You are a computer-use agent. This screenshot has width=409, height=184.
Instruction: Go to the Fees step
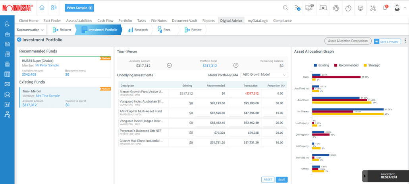(164, 30)
